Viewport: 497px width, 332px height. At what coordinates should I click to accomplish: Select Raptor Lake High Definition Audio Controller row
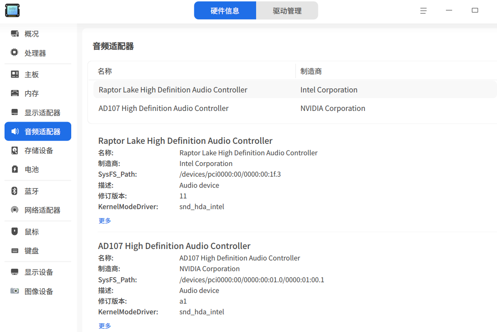(295, 90)
